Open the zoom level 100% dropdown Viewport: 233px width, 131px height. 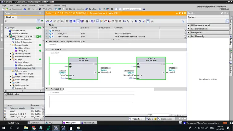point(170,115)
